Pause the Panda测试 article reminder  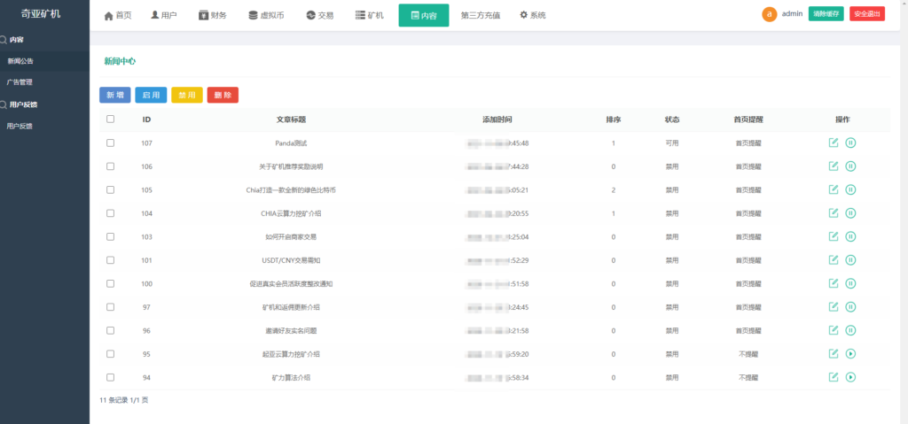click(850, 143)
